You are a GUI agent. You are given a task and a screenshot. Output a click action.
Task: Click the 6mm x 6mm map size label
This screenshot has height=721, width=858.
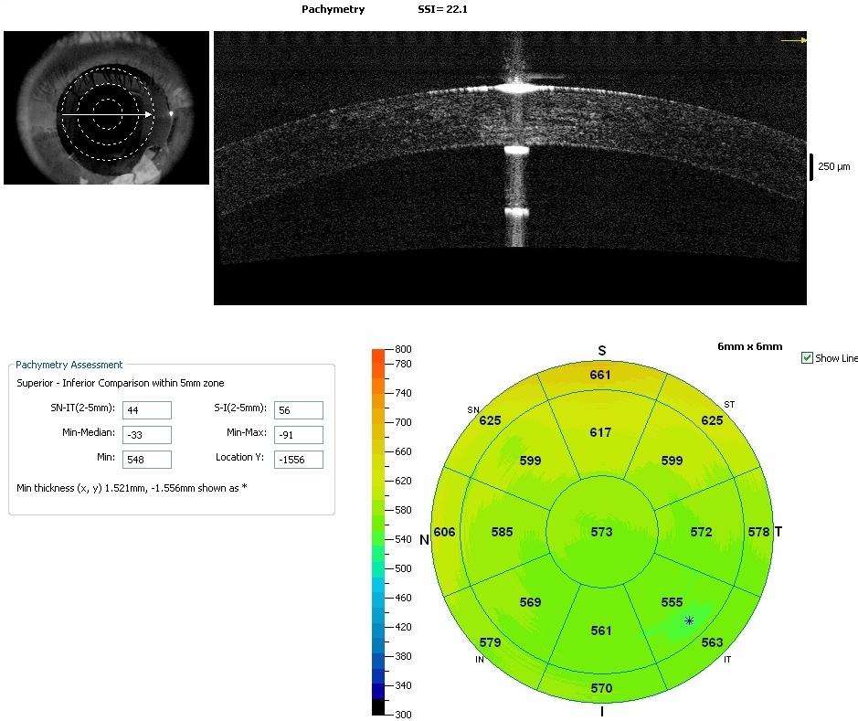coord(749,346)
